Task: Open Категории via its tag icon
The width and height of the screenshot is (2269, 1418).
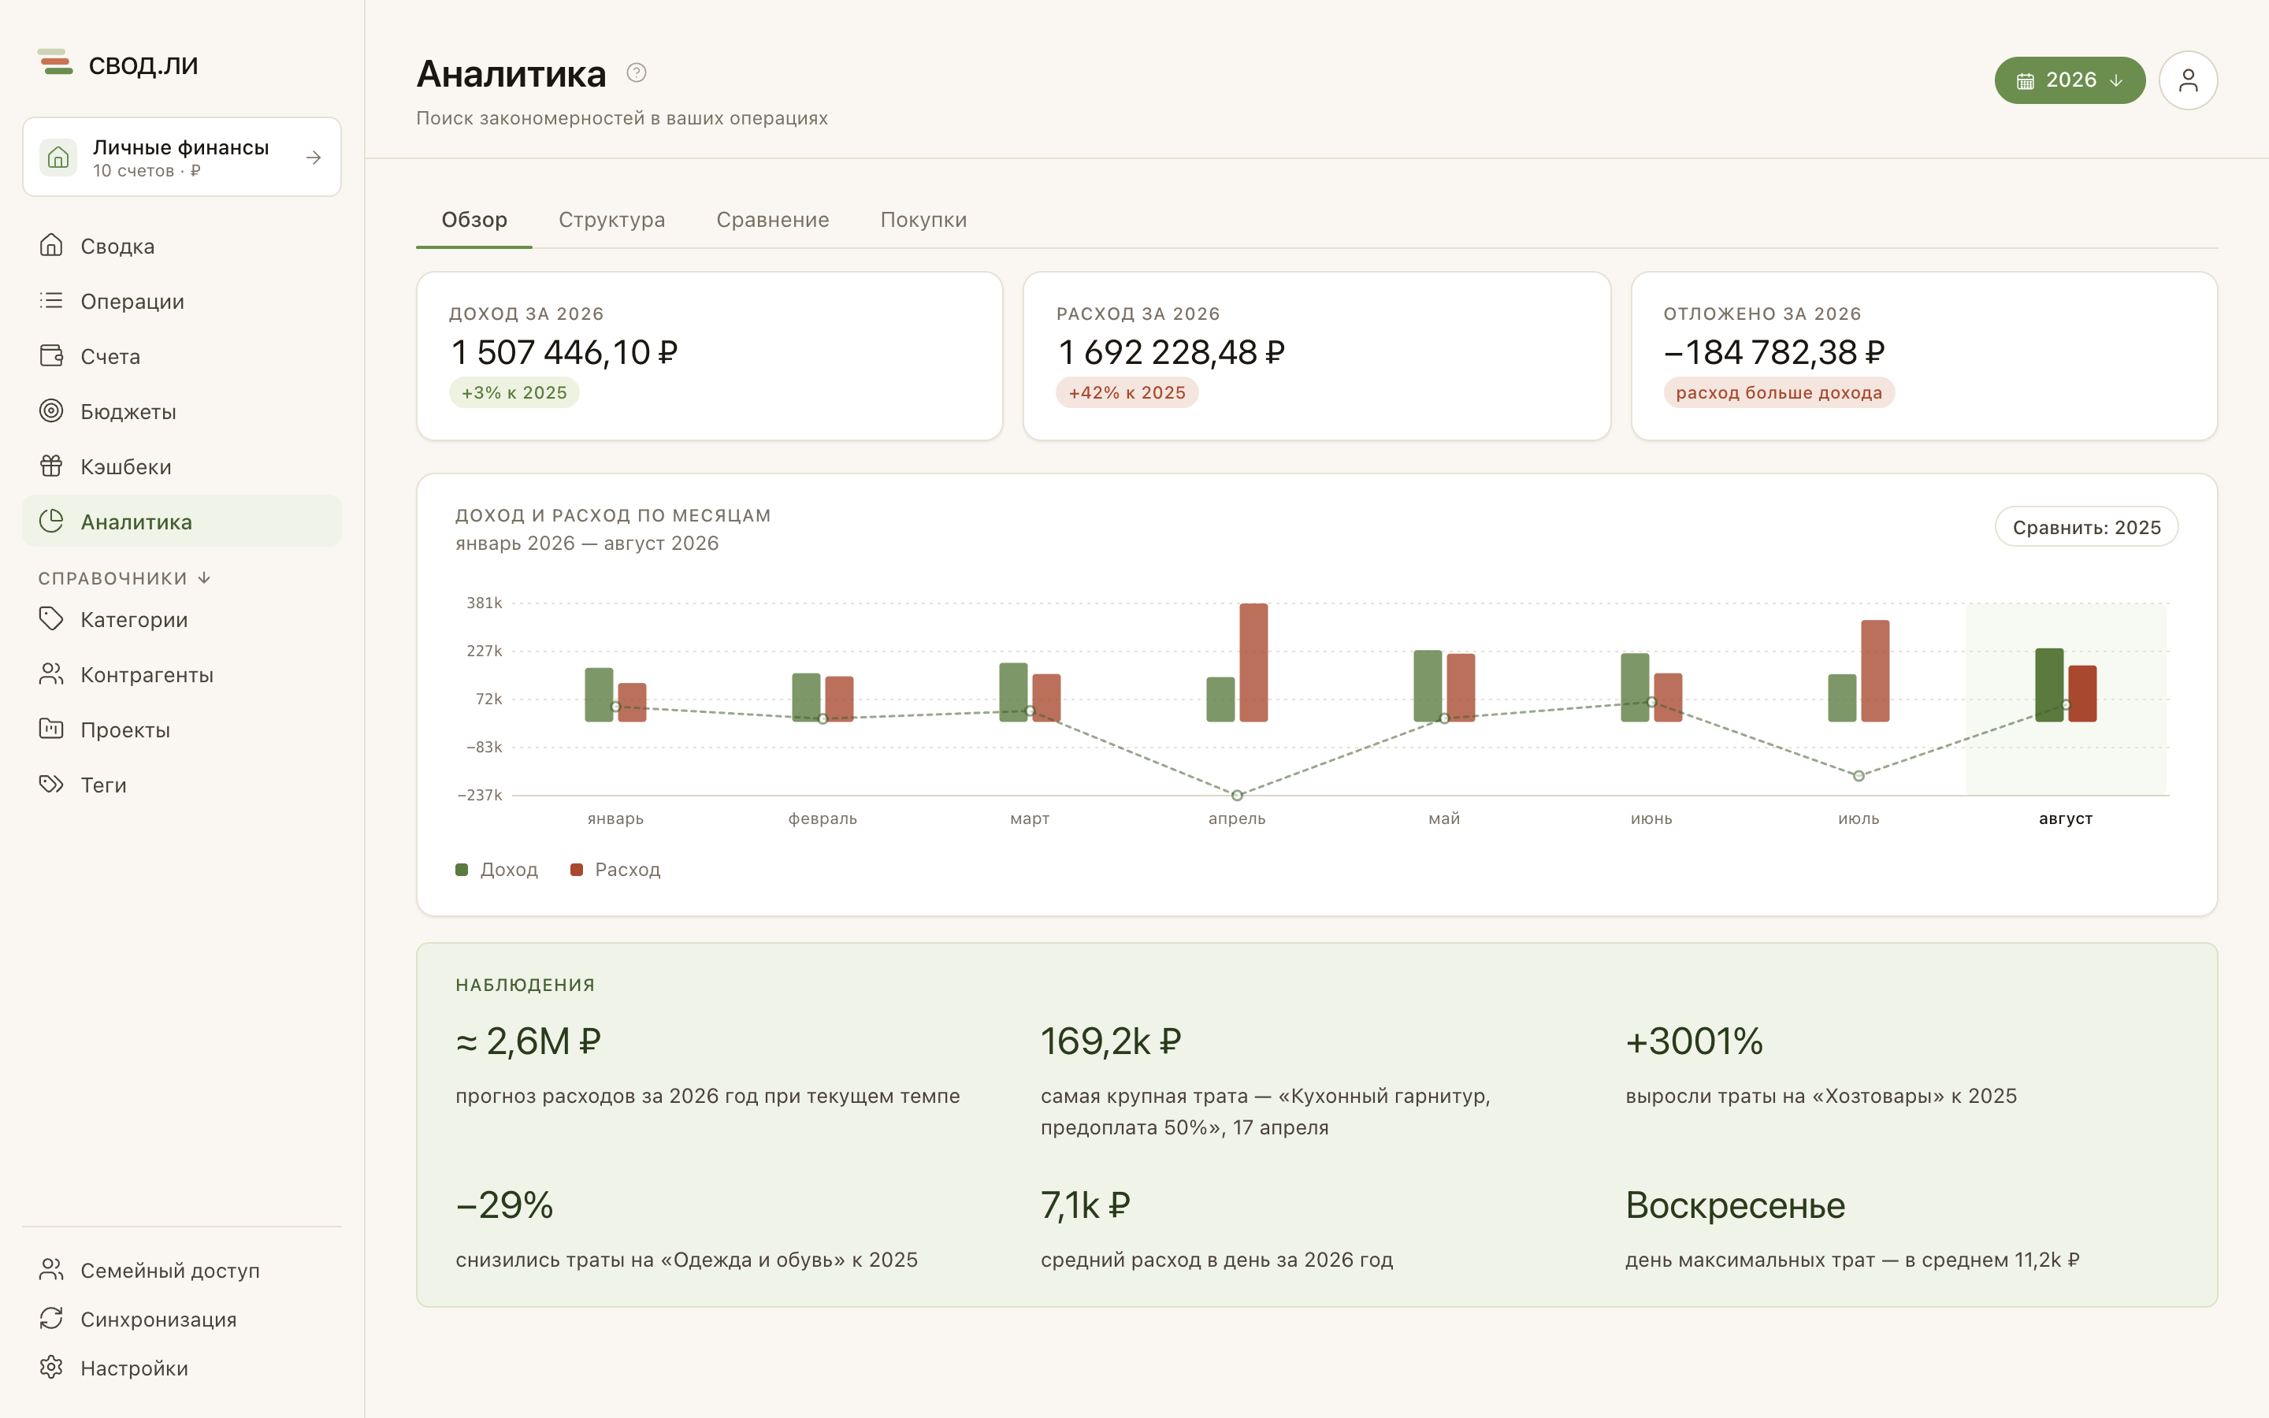Action: [x=51, y=619]
